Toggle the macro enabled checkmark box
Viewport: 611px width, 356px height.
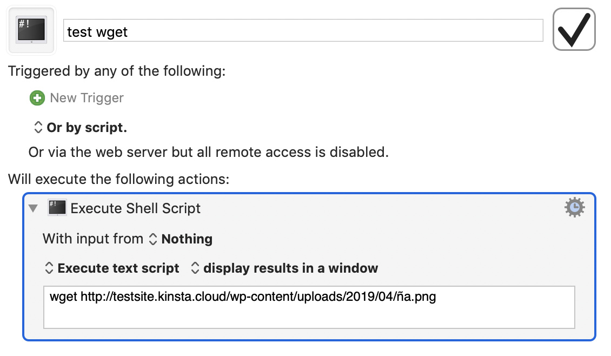tap(574, 29)
